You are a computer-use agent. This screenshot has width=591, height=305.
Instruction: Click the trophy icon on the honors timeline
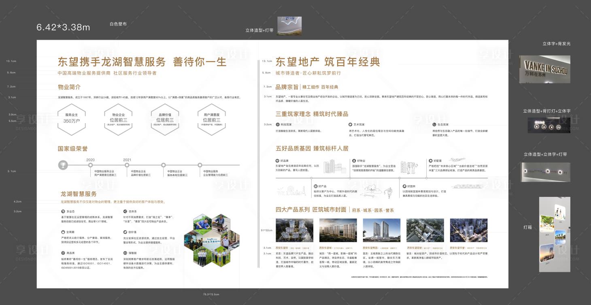tap(62, 165)
